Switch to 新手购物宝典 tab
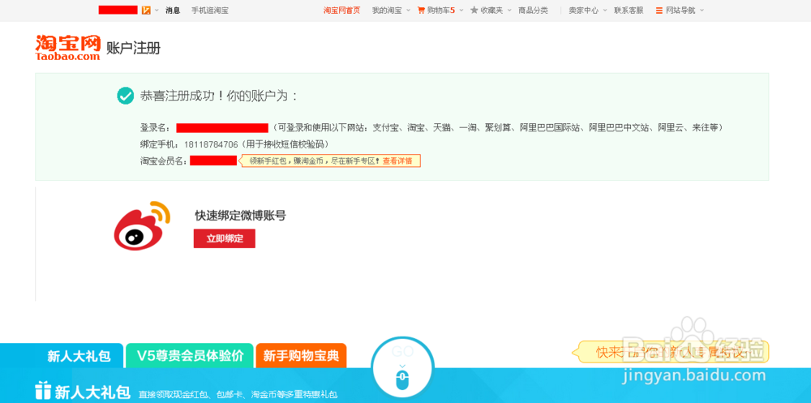Screen dimensions: 811x403 301,356
